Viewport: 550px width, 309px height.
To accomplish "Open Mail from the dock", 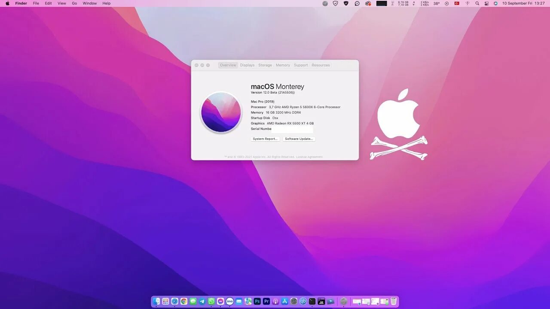I will click(x=239, y=301).
